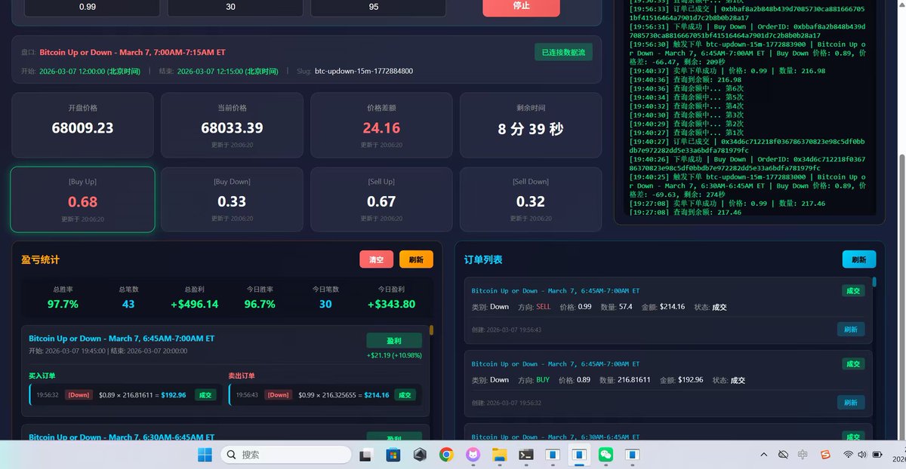Click profit text +$21.19 (+10.98%)
This screenshot has width=906, height=469.
coord(394,355)
